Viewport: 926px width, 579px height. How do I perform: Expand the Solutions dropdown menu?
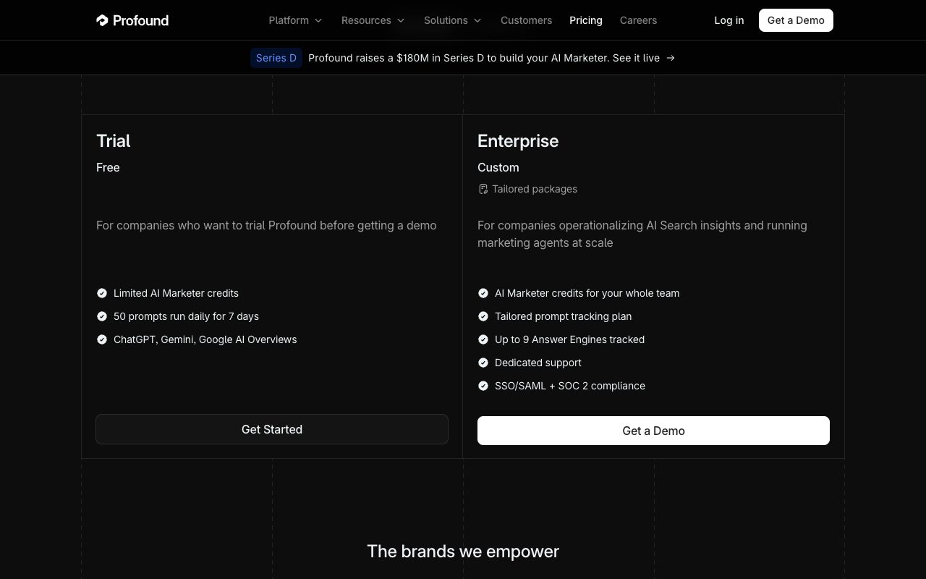coord(452,20)
